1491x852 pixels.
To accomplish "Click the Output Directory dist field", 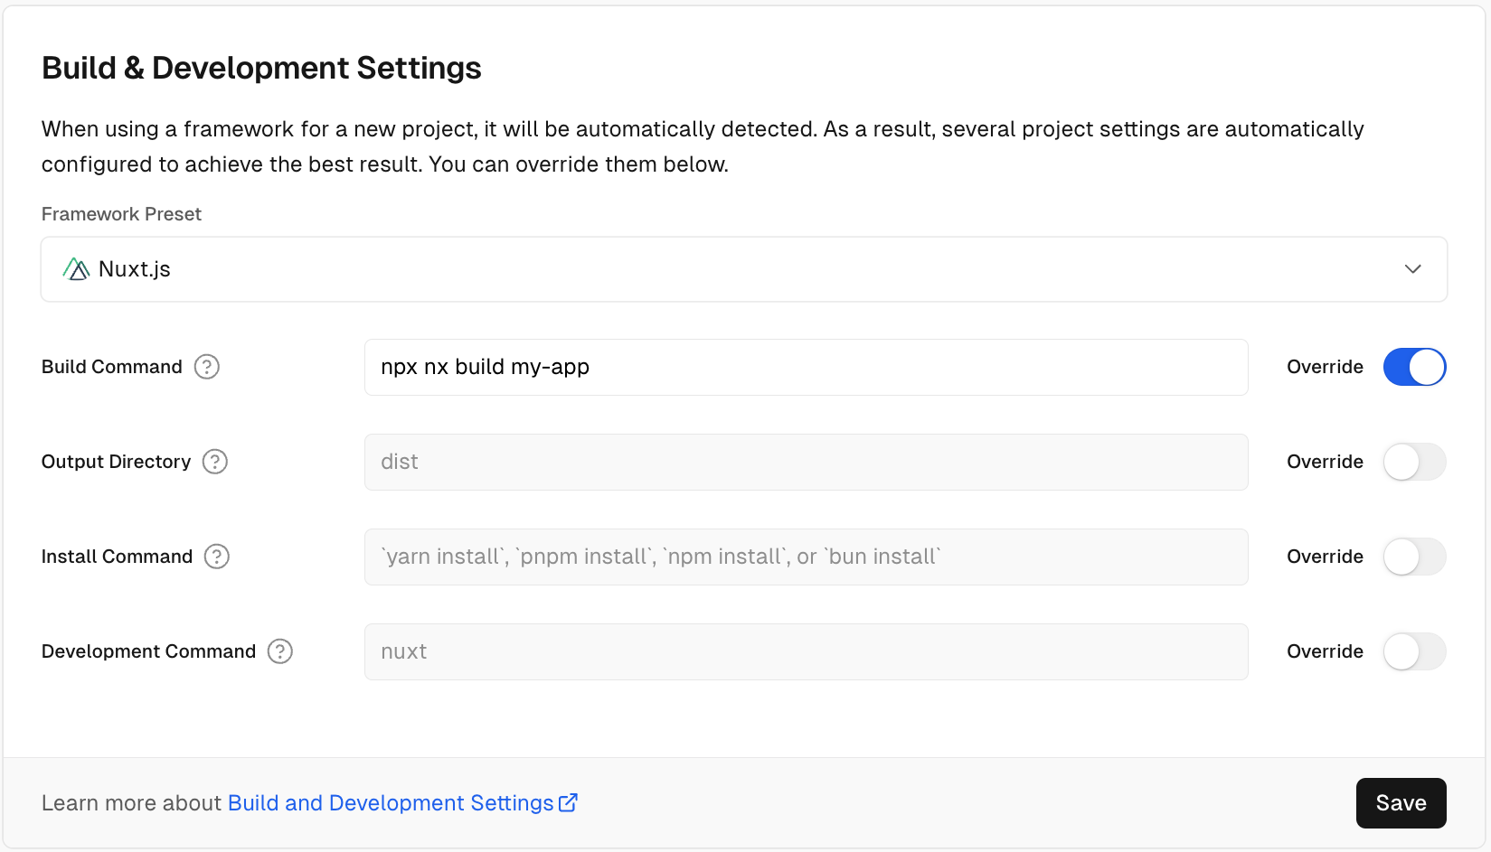I will 805,462.
